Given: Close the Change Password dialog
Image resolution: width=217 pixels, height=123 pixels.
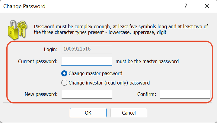Looking at the screenshot, I should point(207,6).
